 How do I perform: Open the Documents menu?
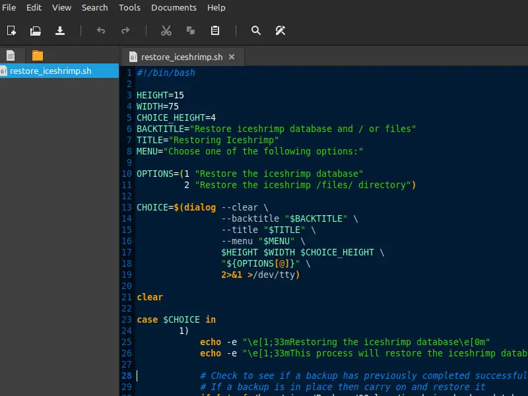pyautogui.click(x=174, y=7)
